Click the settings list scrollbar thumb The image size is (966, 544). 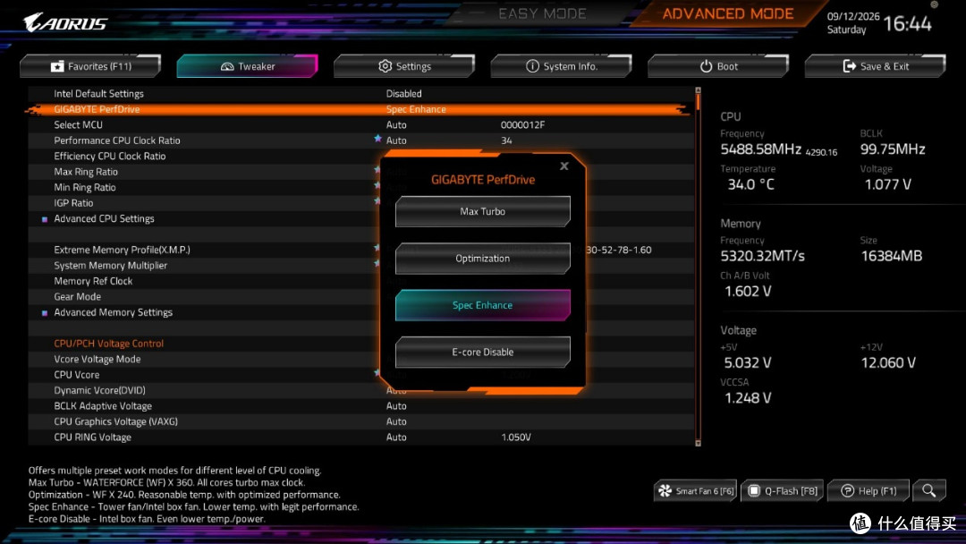(x=698, y=102)
